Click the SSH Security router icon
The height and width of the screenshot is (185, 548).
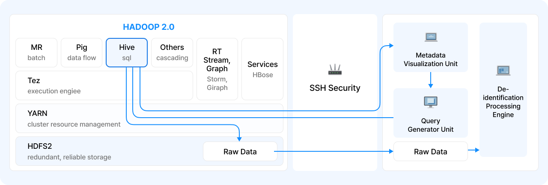[335, 69]
